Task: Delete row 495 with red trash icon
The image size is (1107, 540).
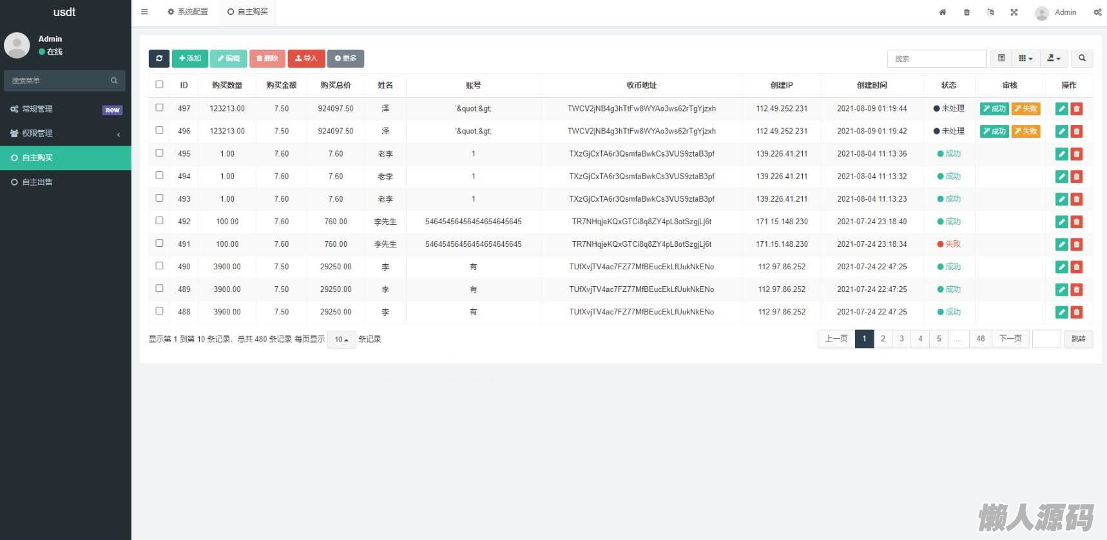Action: coord(1076,154)
